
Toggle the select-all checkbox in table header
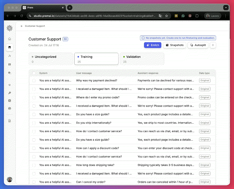click(34, 73)
